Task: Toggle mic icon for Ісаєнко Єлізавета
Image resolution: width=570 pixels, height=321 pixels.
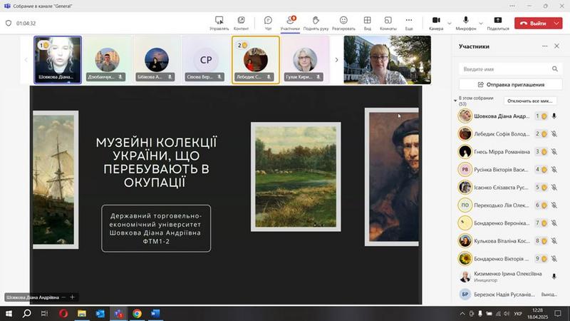Action: [x=554, y=188]
